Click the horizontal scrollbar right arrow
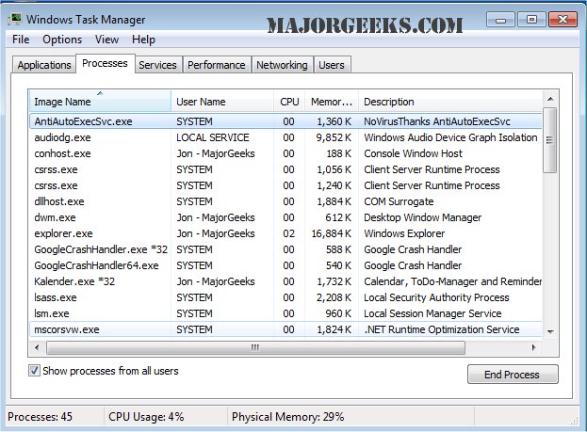 coord(534,347)
